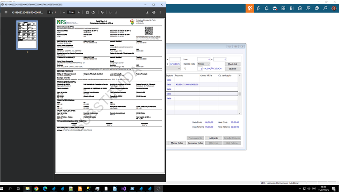Zoom in on the PDF
The height and width of the screenshot is (192, 339).
click(x=79, y=12)
